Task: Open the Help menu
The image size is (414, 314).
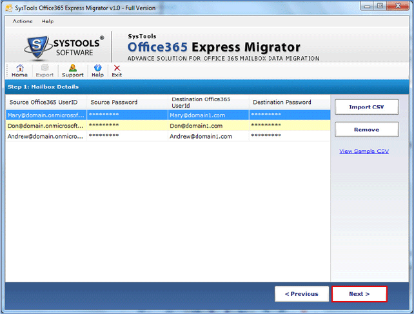Action: tap(48, 21)
